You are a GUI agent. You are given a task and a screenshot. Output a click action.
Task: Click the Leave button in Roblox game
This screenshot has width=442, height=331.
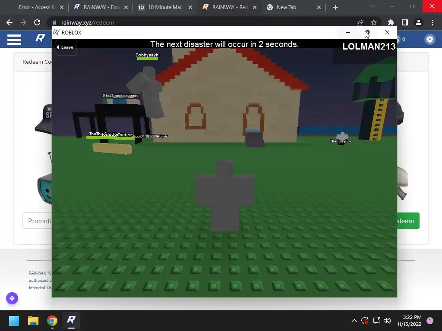[x=65, y=47]
